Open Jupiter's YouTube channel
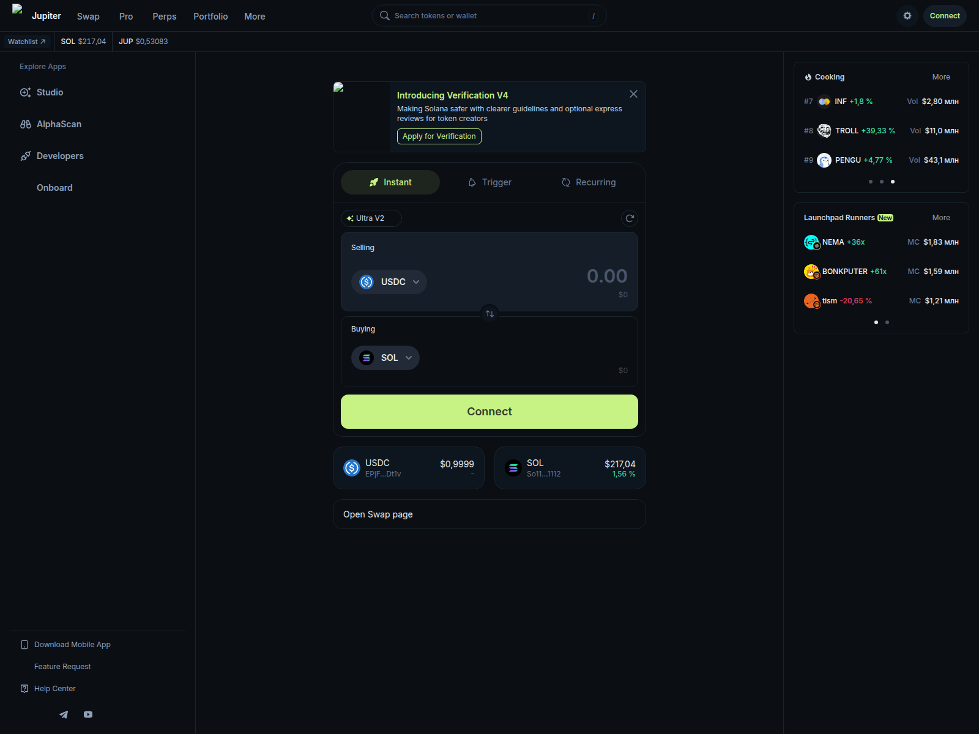 (x=87, y=714)
